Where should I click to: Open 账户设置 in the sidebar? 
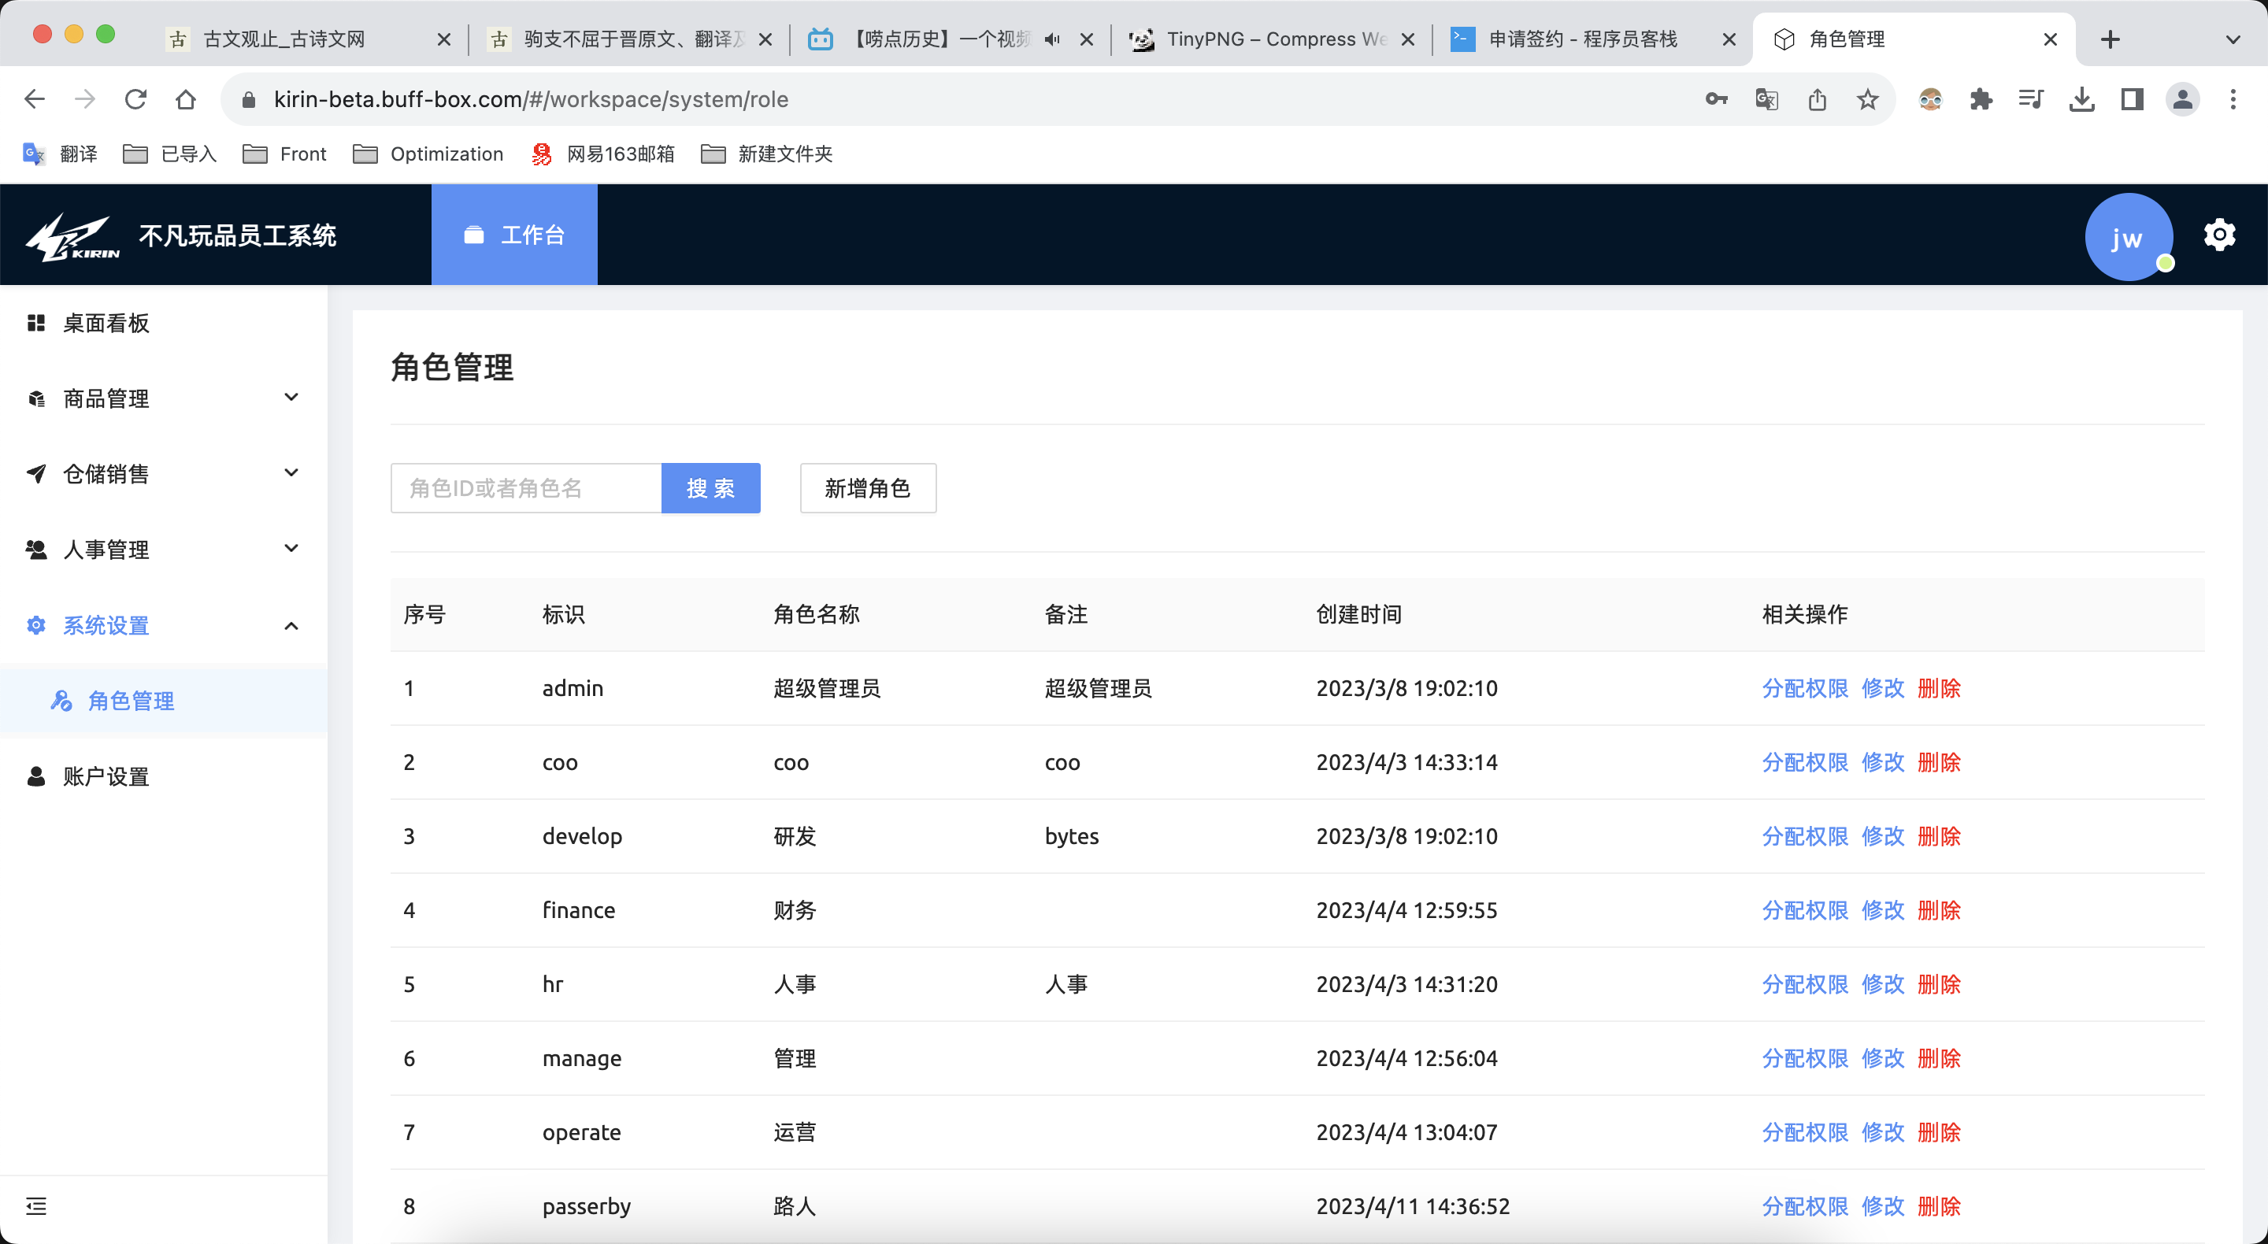pyautogui.click(x=164, y=776)
